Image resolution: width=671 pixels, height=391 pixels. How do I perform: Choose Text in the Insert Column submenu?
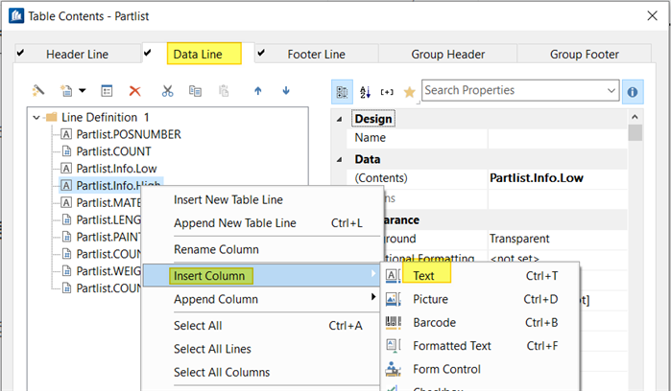pos(423,276)
